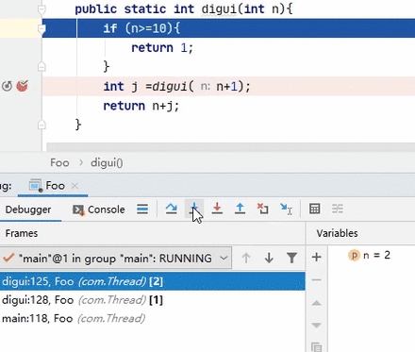Switch to the Debugger tab

(x=28, y=210)
